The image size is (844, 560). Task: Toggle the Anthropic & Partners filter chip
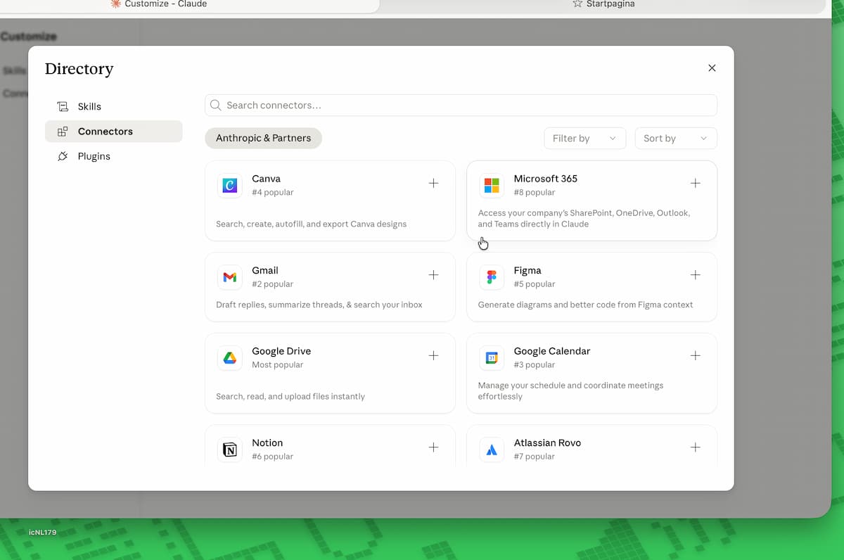263,138
